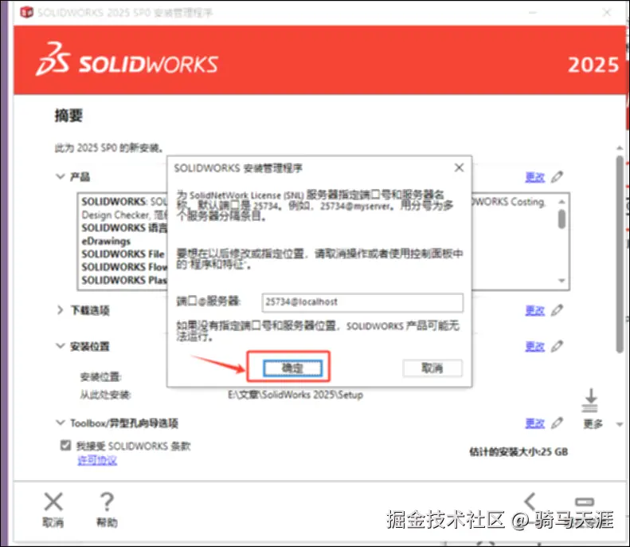Click the 更改 link for 下载选项
This screenshot has height=547, width=630.
pyautogui.click(x=534, y=310)
